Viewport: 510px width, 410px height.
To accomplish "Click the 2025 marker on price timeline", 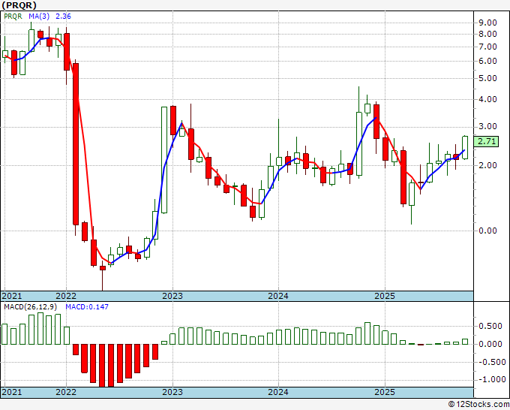I will [385, 296].
